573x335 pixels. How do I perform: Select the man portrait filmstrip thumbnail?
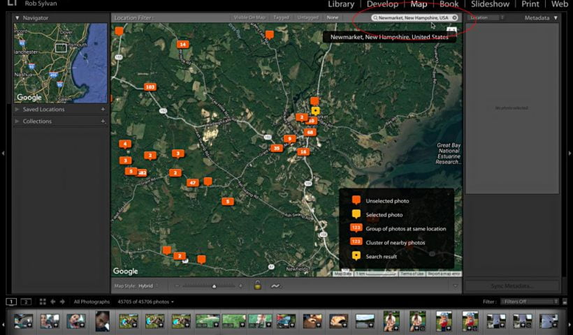pos(102,321)
